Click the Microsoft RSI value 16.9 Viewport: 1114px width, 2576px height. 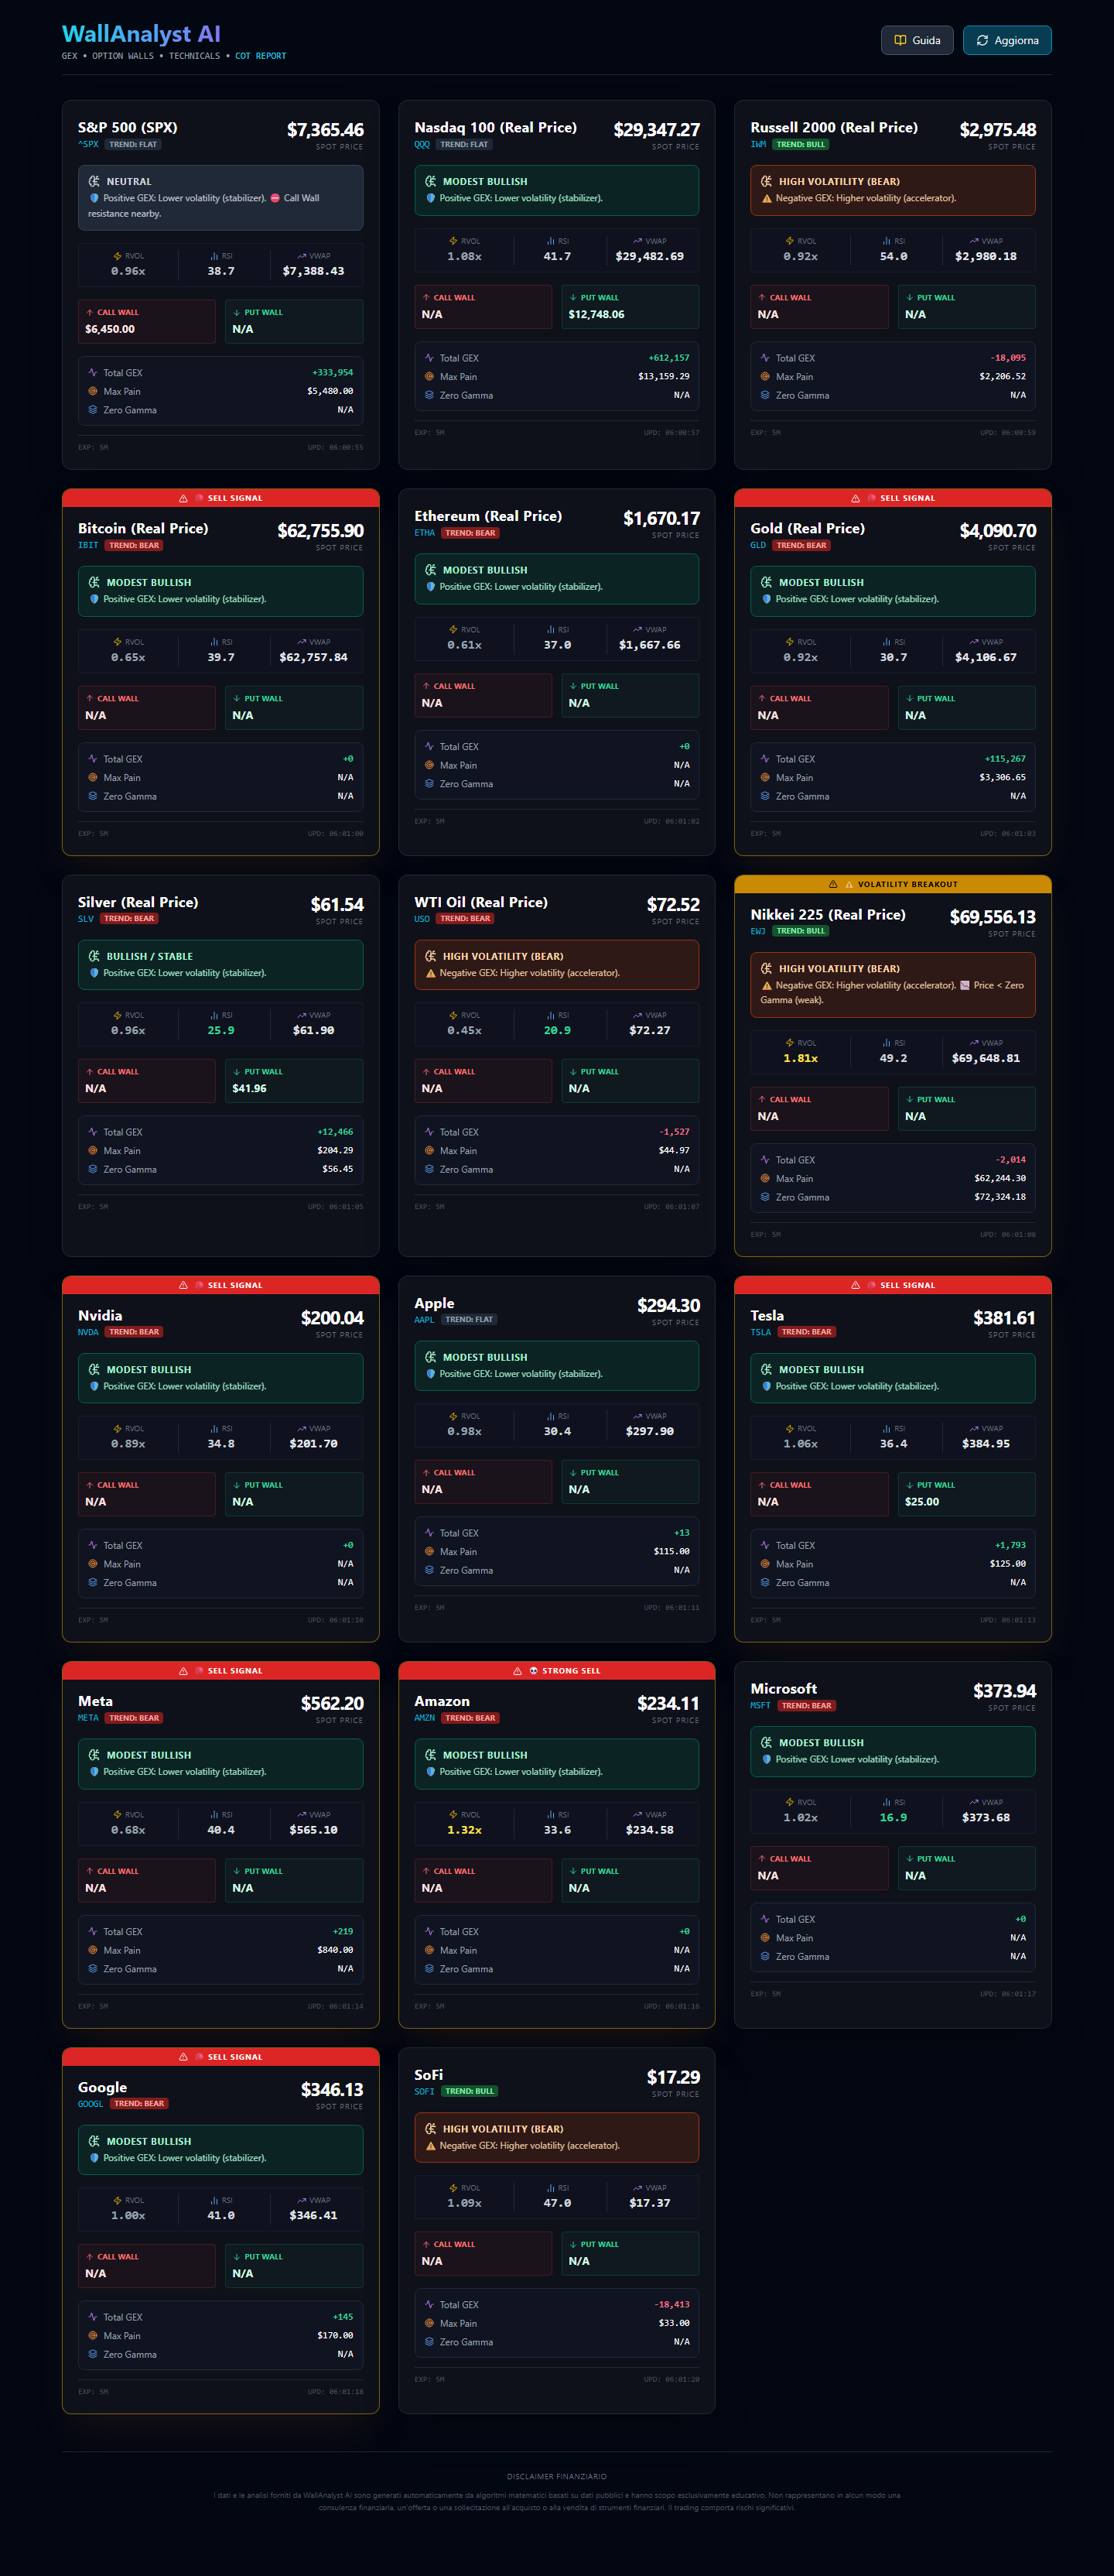click(x=894, y=1818)
